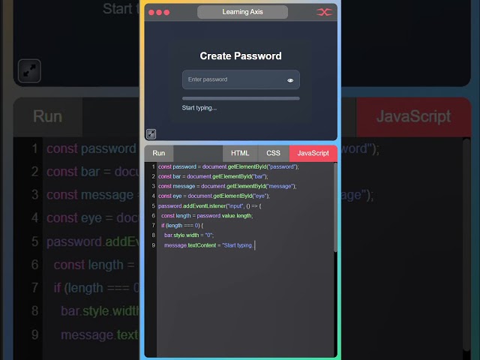The height and width of the screenshot is (360, 480).
Task: Click the background window scrollbar
Action: tap(466, 245)
